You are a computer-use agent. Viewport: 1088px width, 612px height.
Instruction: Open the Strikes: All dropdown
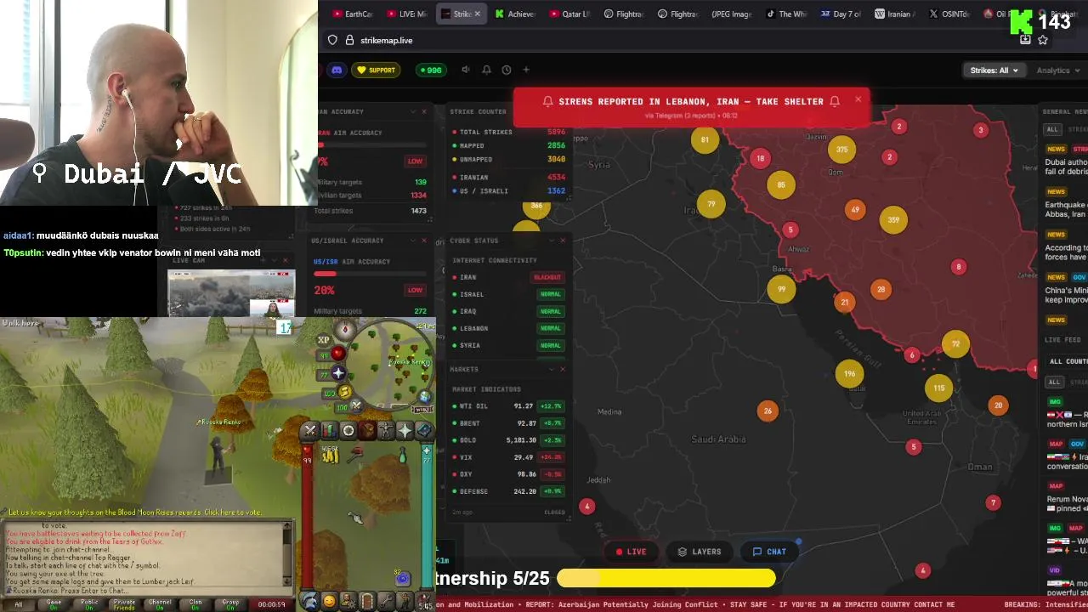pos(994,71)
